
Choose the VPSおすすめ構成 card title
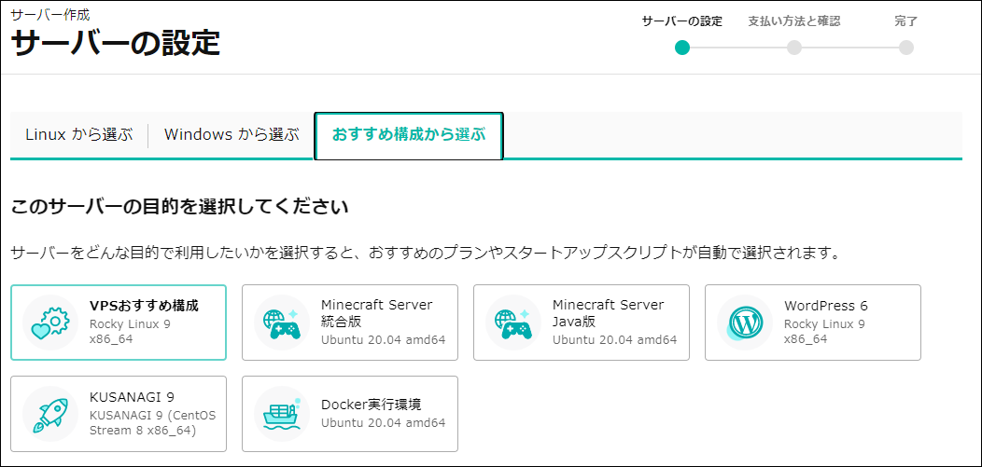tap(144, 305)
